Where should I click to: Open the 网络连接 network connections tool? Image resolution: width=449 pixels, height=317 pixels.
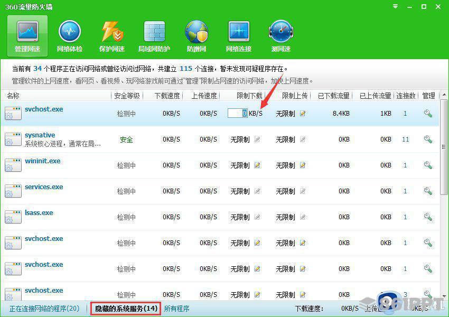click(239, 35)
